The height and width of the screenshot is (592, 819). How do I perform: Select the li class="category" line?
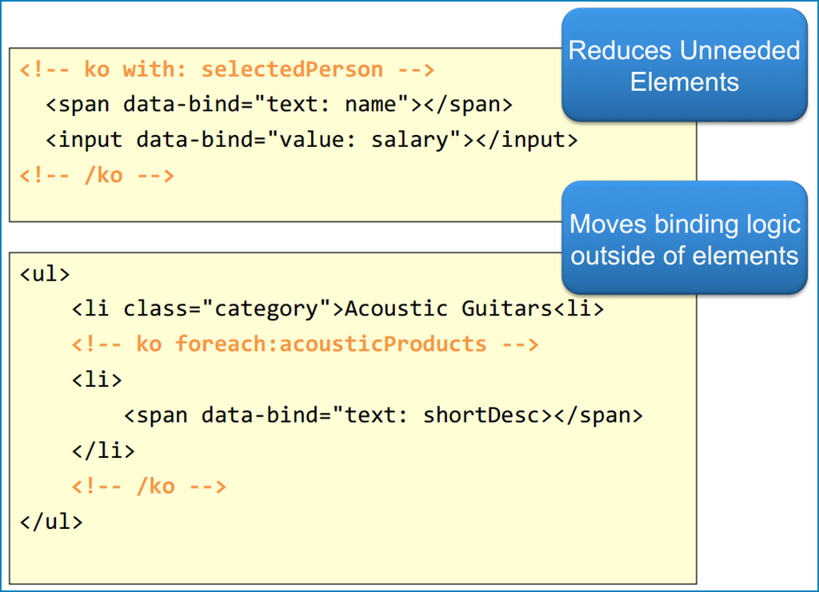click(x=337, y=309)
